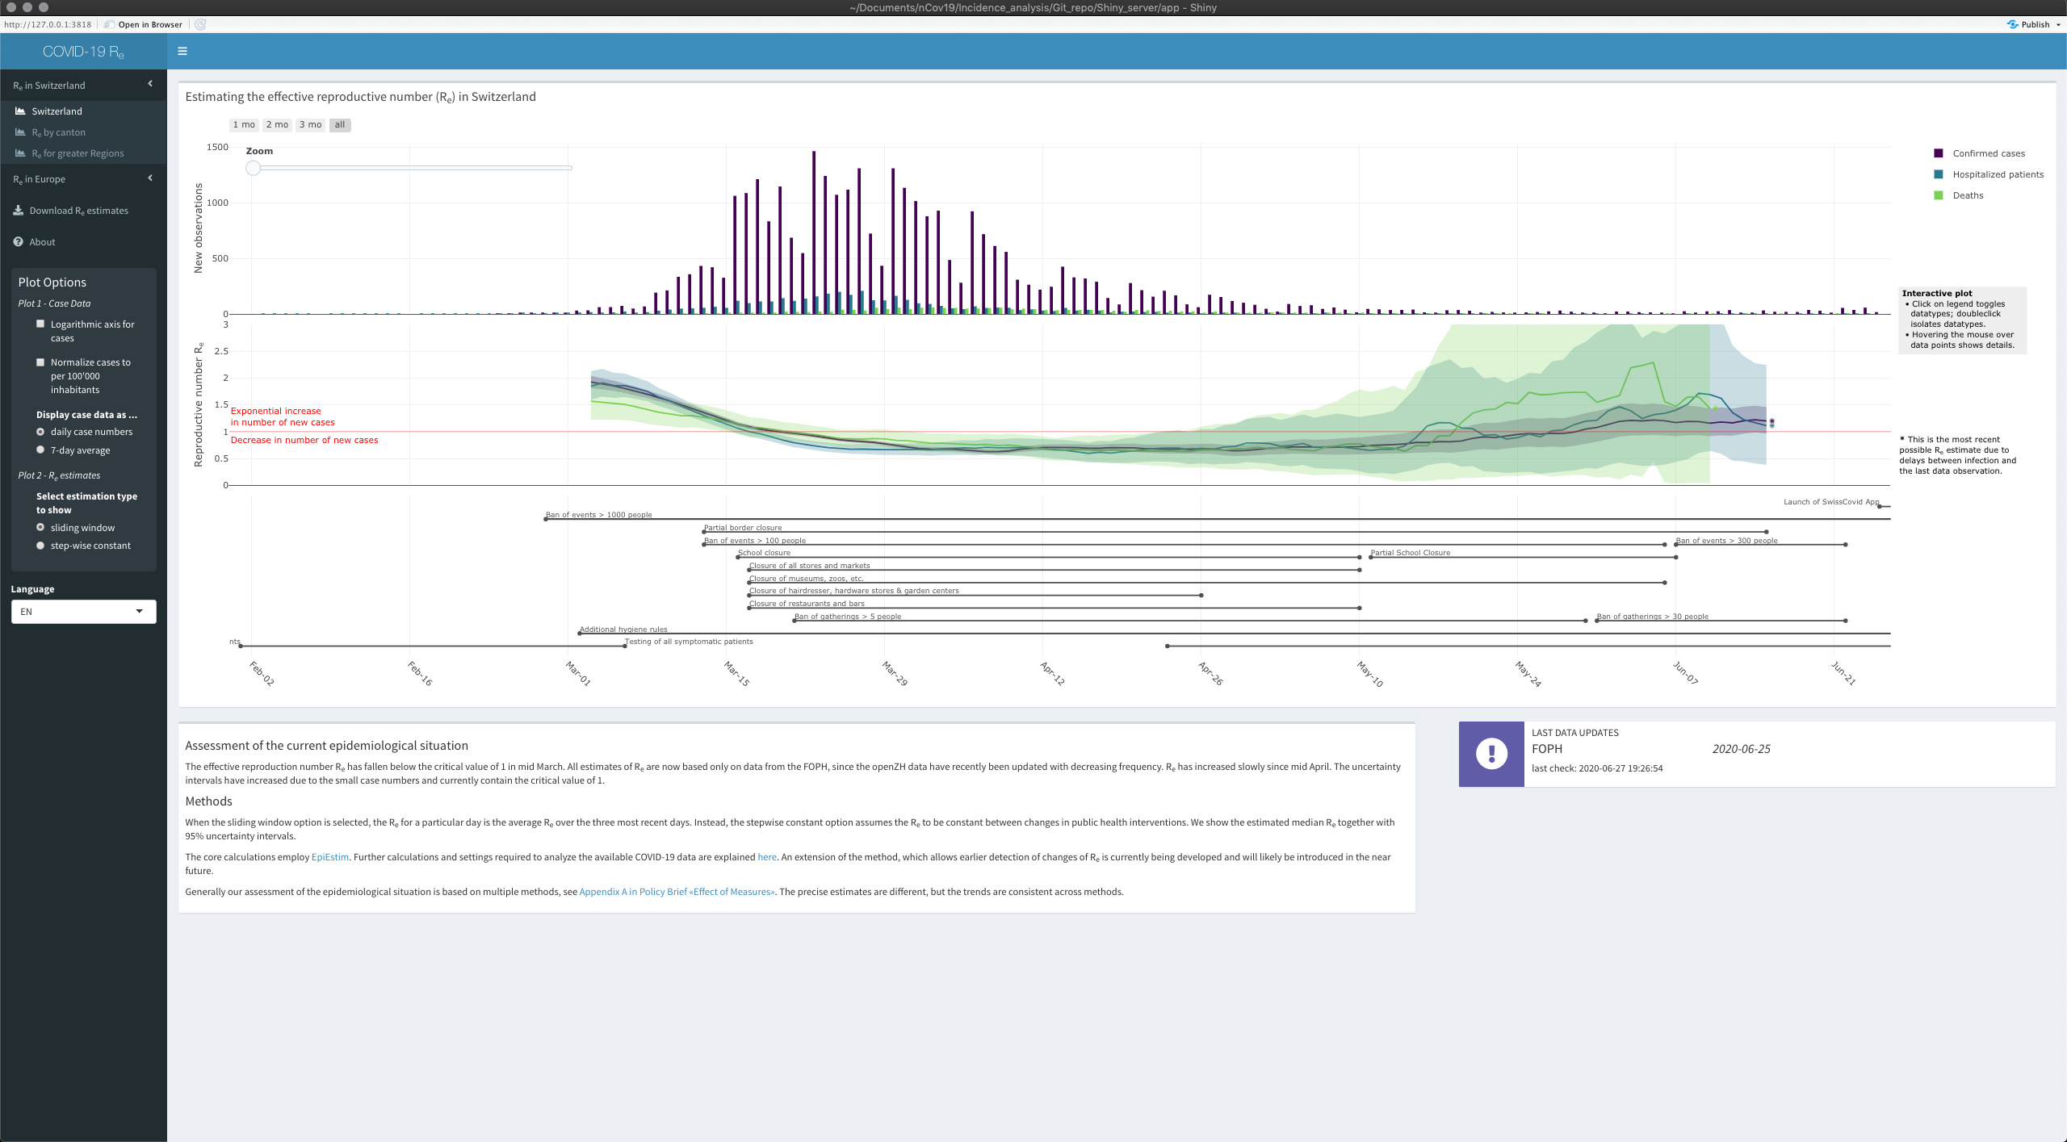Viewport: 2067px width, 1142px height.
Task: Expand the Re in Europe menu
Action: pyautogui.click(x=150, y=178)
